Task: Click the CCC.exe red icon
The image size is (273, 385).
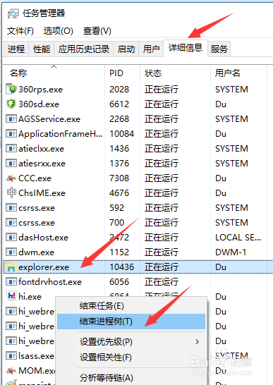Action: 11,178
